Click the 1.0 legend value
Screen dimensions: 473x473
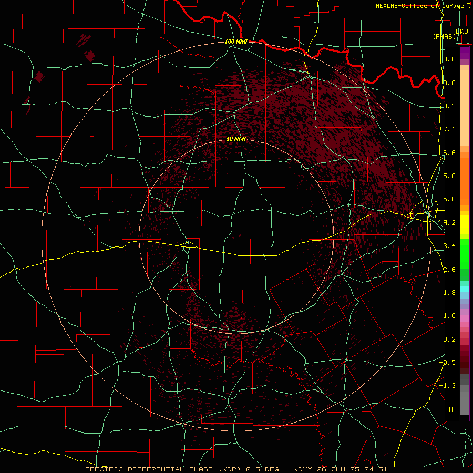[449, 316]
